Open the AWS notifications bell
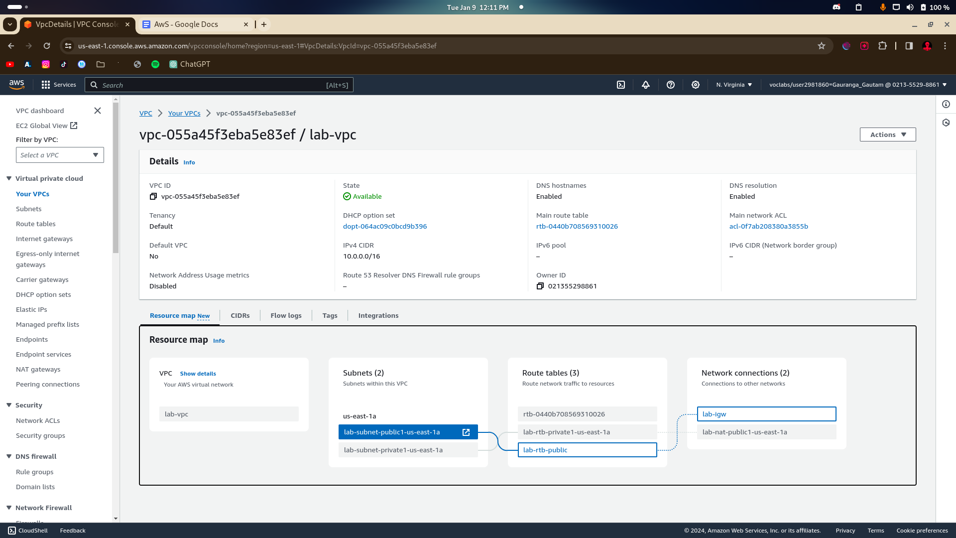This screenshot has width=956, height=538. pyautogui.click(x=646, y=85)
